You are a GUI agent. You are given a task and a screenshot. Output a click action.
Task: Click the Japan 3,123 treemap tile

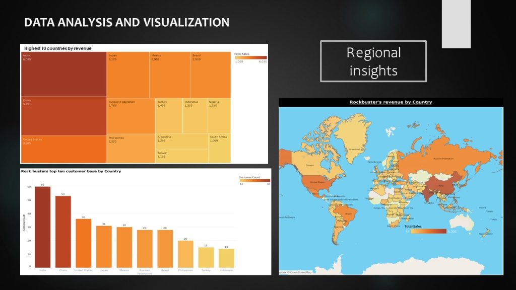(128, 75)
